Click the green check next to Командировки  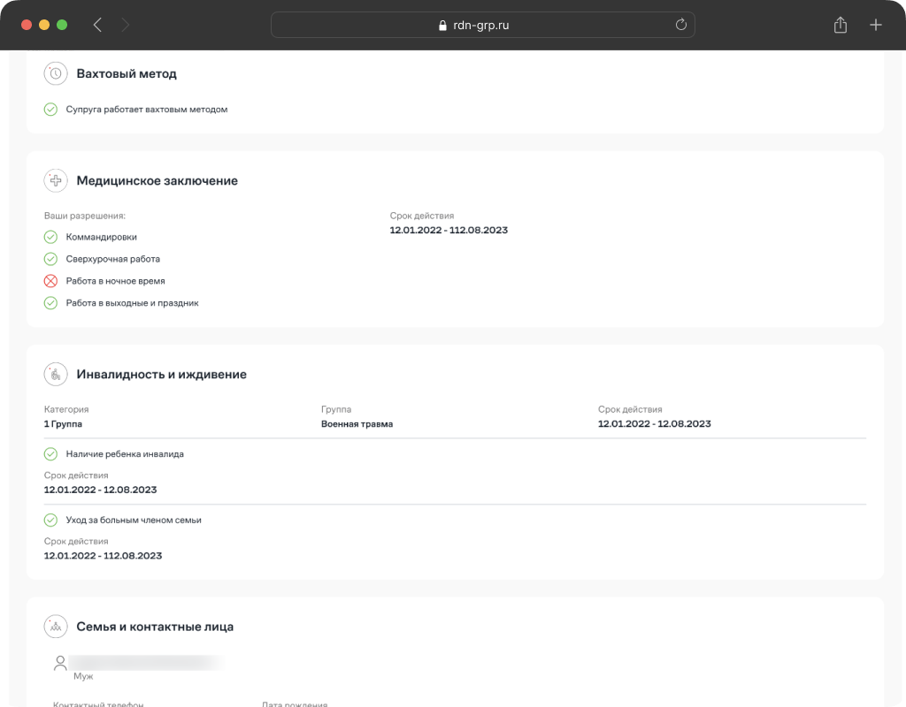pyautogui.click(x=50, y=237)
